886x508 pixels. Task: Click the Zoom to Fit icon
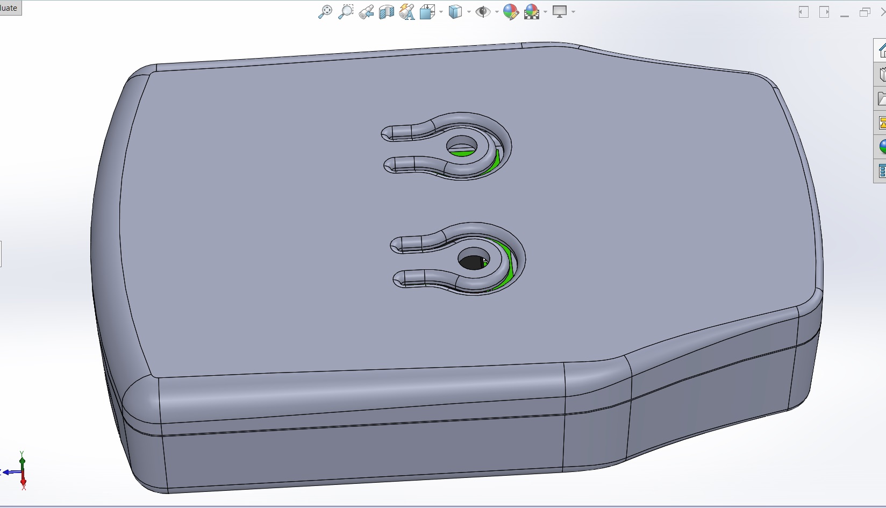coord(325,12)
